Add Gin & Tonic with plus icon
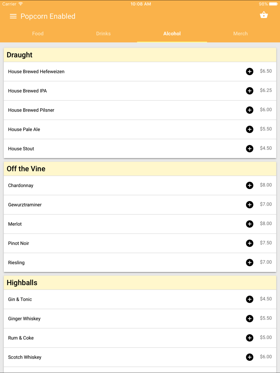The image size is (280, 373). coord(249,299)
